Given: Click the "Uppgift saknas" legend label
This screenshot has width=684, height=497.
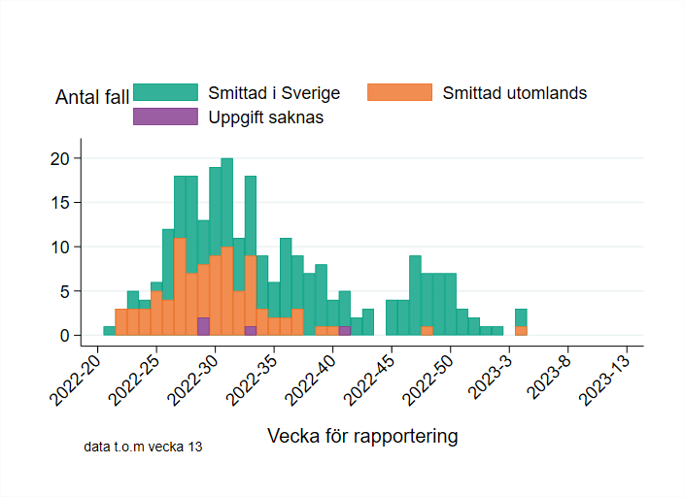Looking at the screenshot, I should [x=265, y=116].
